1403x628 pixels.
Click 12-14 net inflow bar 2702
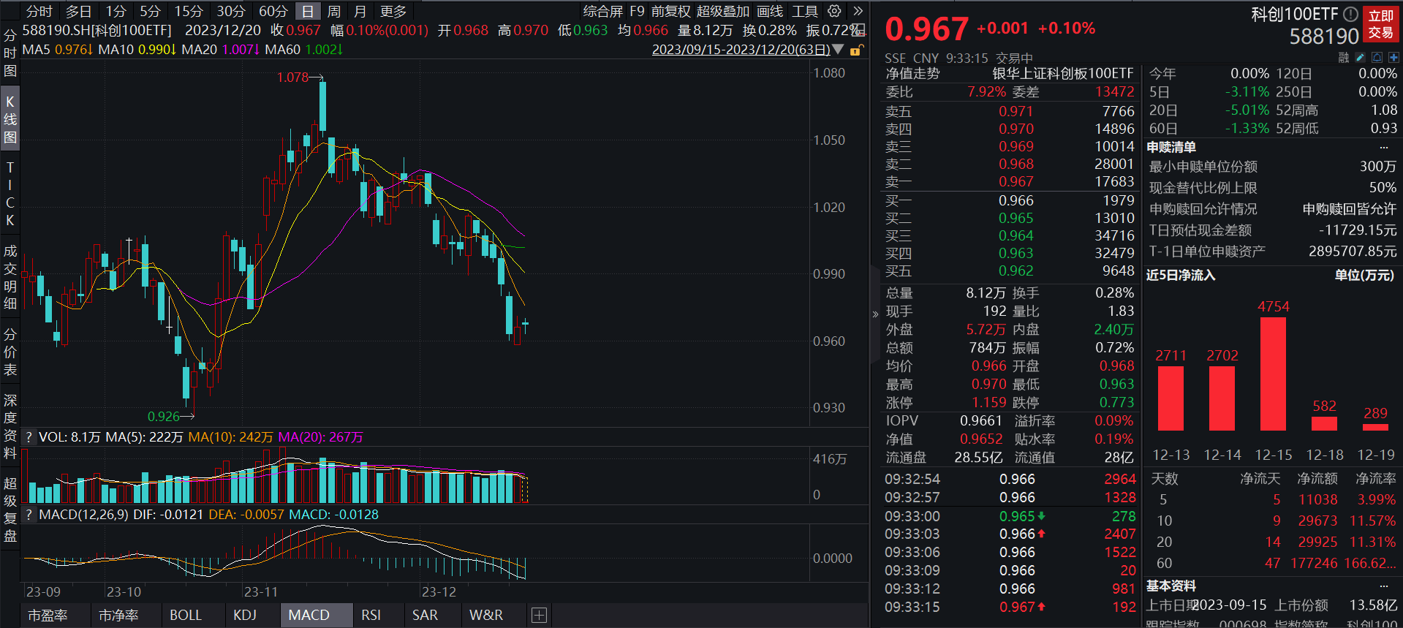click(1222, 398)
